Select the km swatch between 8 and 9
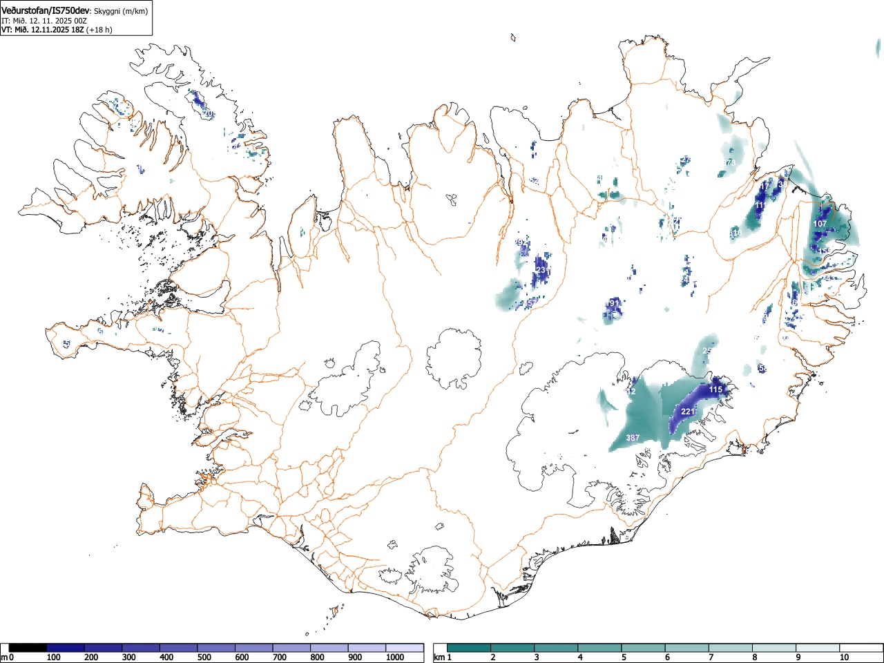Screen dimensions: 884x663 [x=773, y=648]
